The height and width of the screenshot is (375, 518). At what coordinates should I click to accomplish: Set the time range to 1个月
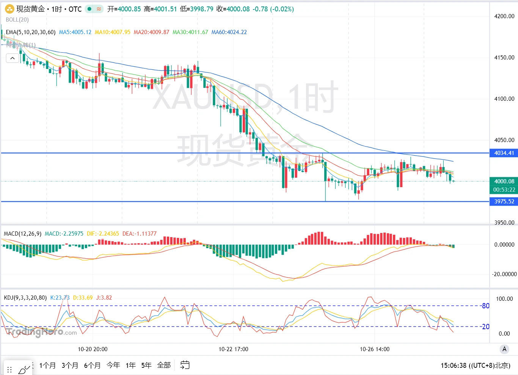point(47,365)
